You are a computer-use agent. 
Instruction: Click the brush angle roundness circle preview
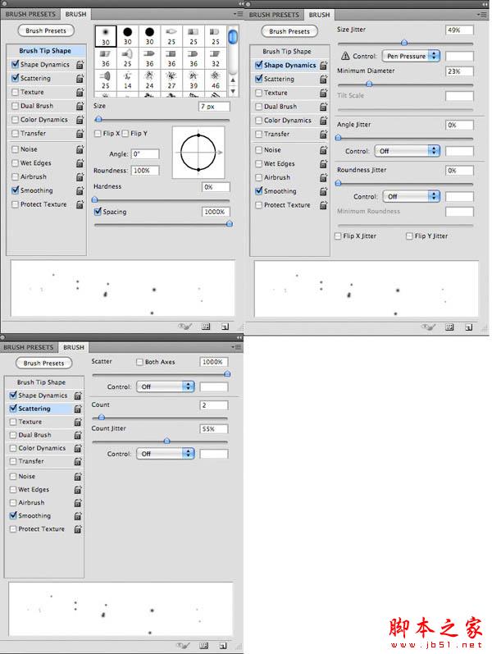[x=198, y=153]
